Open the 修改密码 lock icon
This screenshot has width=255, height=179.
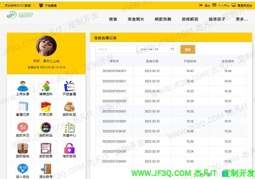[69, 149]
